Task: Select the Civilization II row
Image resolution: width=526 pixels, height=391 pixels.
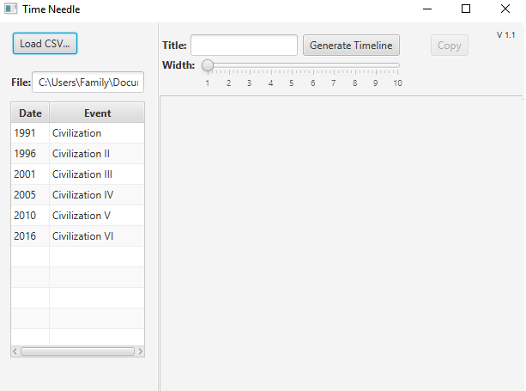Action: [x=77, y=154]
